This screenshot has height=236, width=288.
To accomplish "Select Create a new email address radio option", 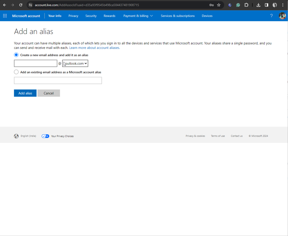I will (x=16, y=55).
